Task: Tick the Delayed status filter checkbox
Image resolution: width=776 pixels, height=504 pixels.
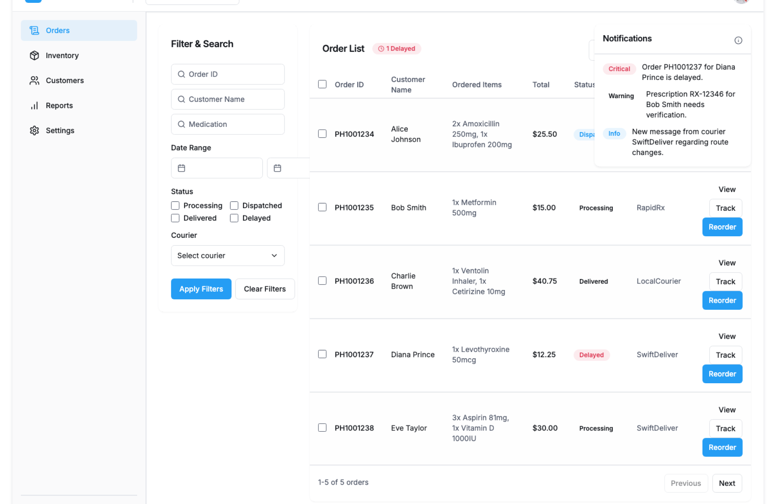Action: pos(234,218)
